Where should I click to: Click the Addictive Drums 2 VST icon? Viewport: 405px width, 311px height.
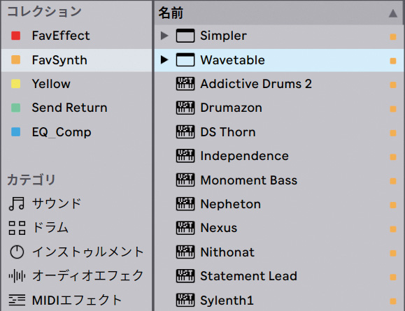(185, 84)
